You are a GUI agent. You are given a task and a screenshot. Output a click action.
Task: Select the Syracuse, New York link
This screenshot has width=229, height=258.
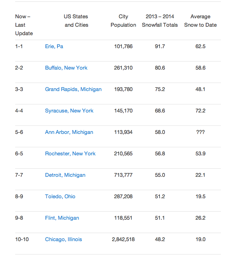[x=69, y=110]
